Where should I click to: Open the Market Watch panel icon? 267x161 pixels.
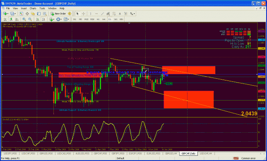[21, 14]
